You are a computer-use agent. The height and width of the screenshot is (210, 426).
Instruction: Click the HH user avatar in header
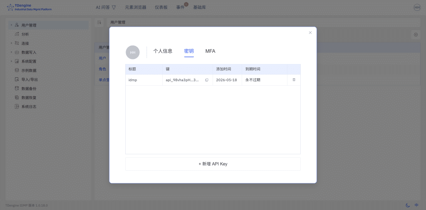[417, 7]
